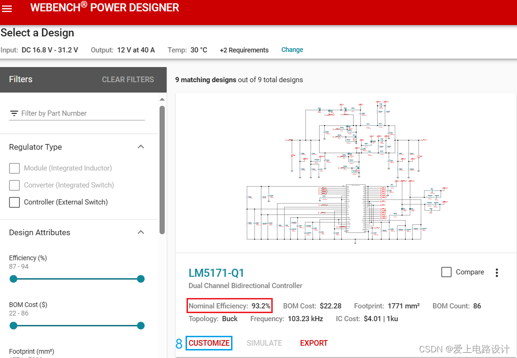This screenshot has width=517, height=358.
Task: Click the Input DC 16.8 V - 31.2 V text
Action: click(x=39, y=50)
